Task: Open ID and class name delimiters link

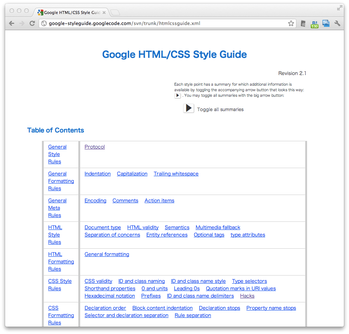Action: coord(200,296)
